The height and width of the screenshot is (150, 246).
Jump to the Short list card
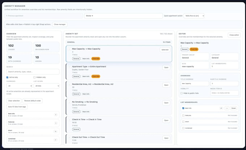pyautogui.click(x=33, y=132)
